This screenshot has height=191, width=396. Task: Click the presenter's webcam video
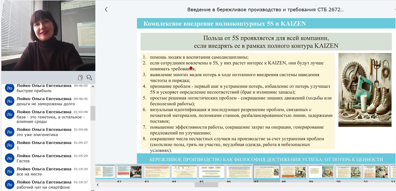point(48,36)
